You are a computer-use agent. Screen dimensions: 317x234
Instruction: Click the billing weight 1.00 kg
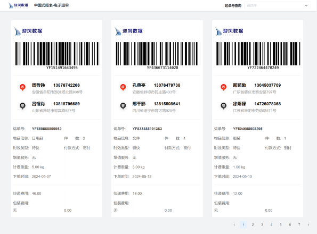click(239, 167)
